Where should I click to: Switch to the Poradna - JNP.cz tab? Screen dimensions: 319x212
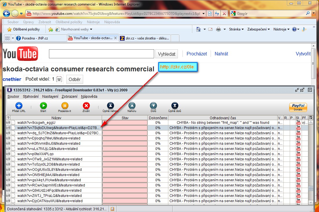(x=41, y=38)
